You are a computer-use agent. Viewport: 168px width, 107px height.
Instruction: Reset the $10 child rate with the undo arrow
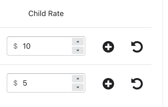tap(137, 47)
